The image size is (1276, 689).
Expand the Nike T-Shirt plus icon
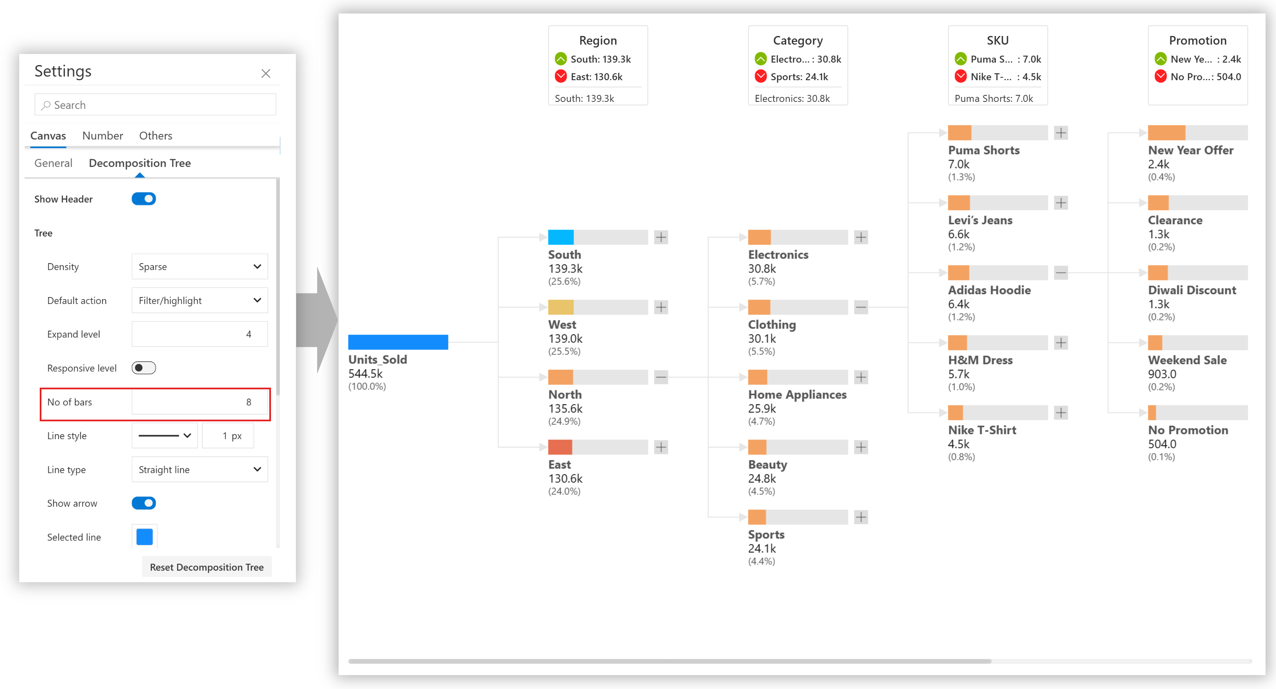pos(1060,412)
